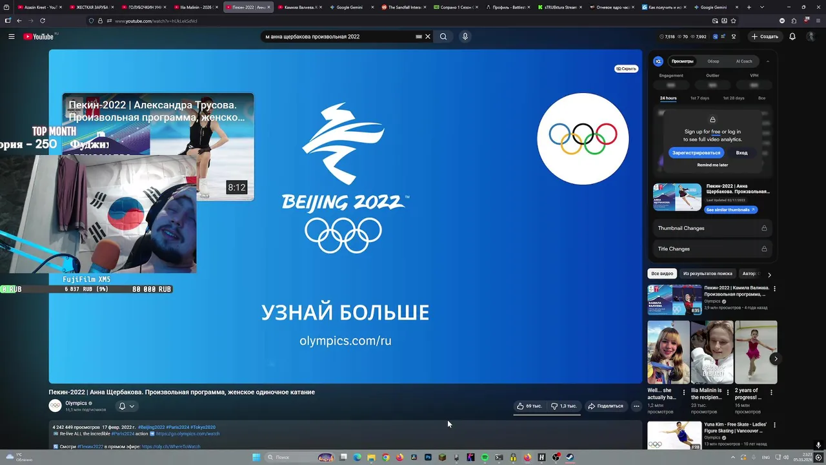Viewport: 826px width, 465px height.
Task: Open the browser sidebar panel icon
Action: (8, 21)
